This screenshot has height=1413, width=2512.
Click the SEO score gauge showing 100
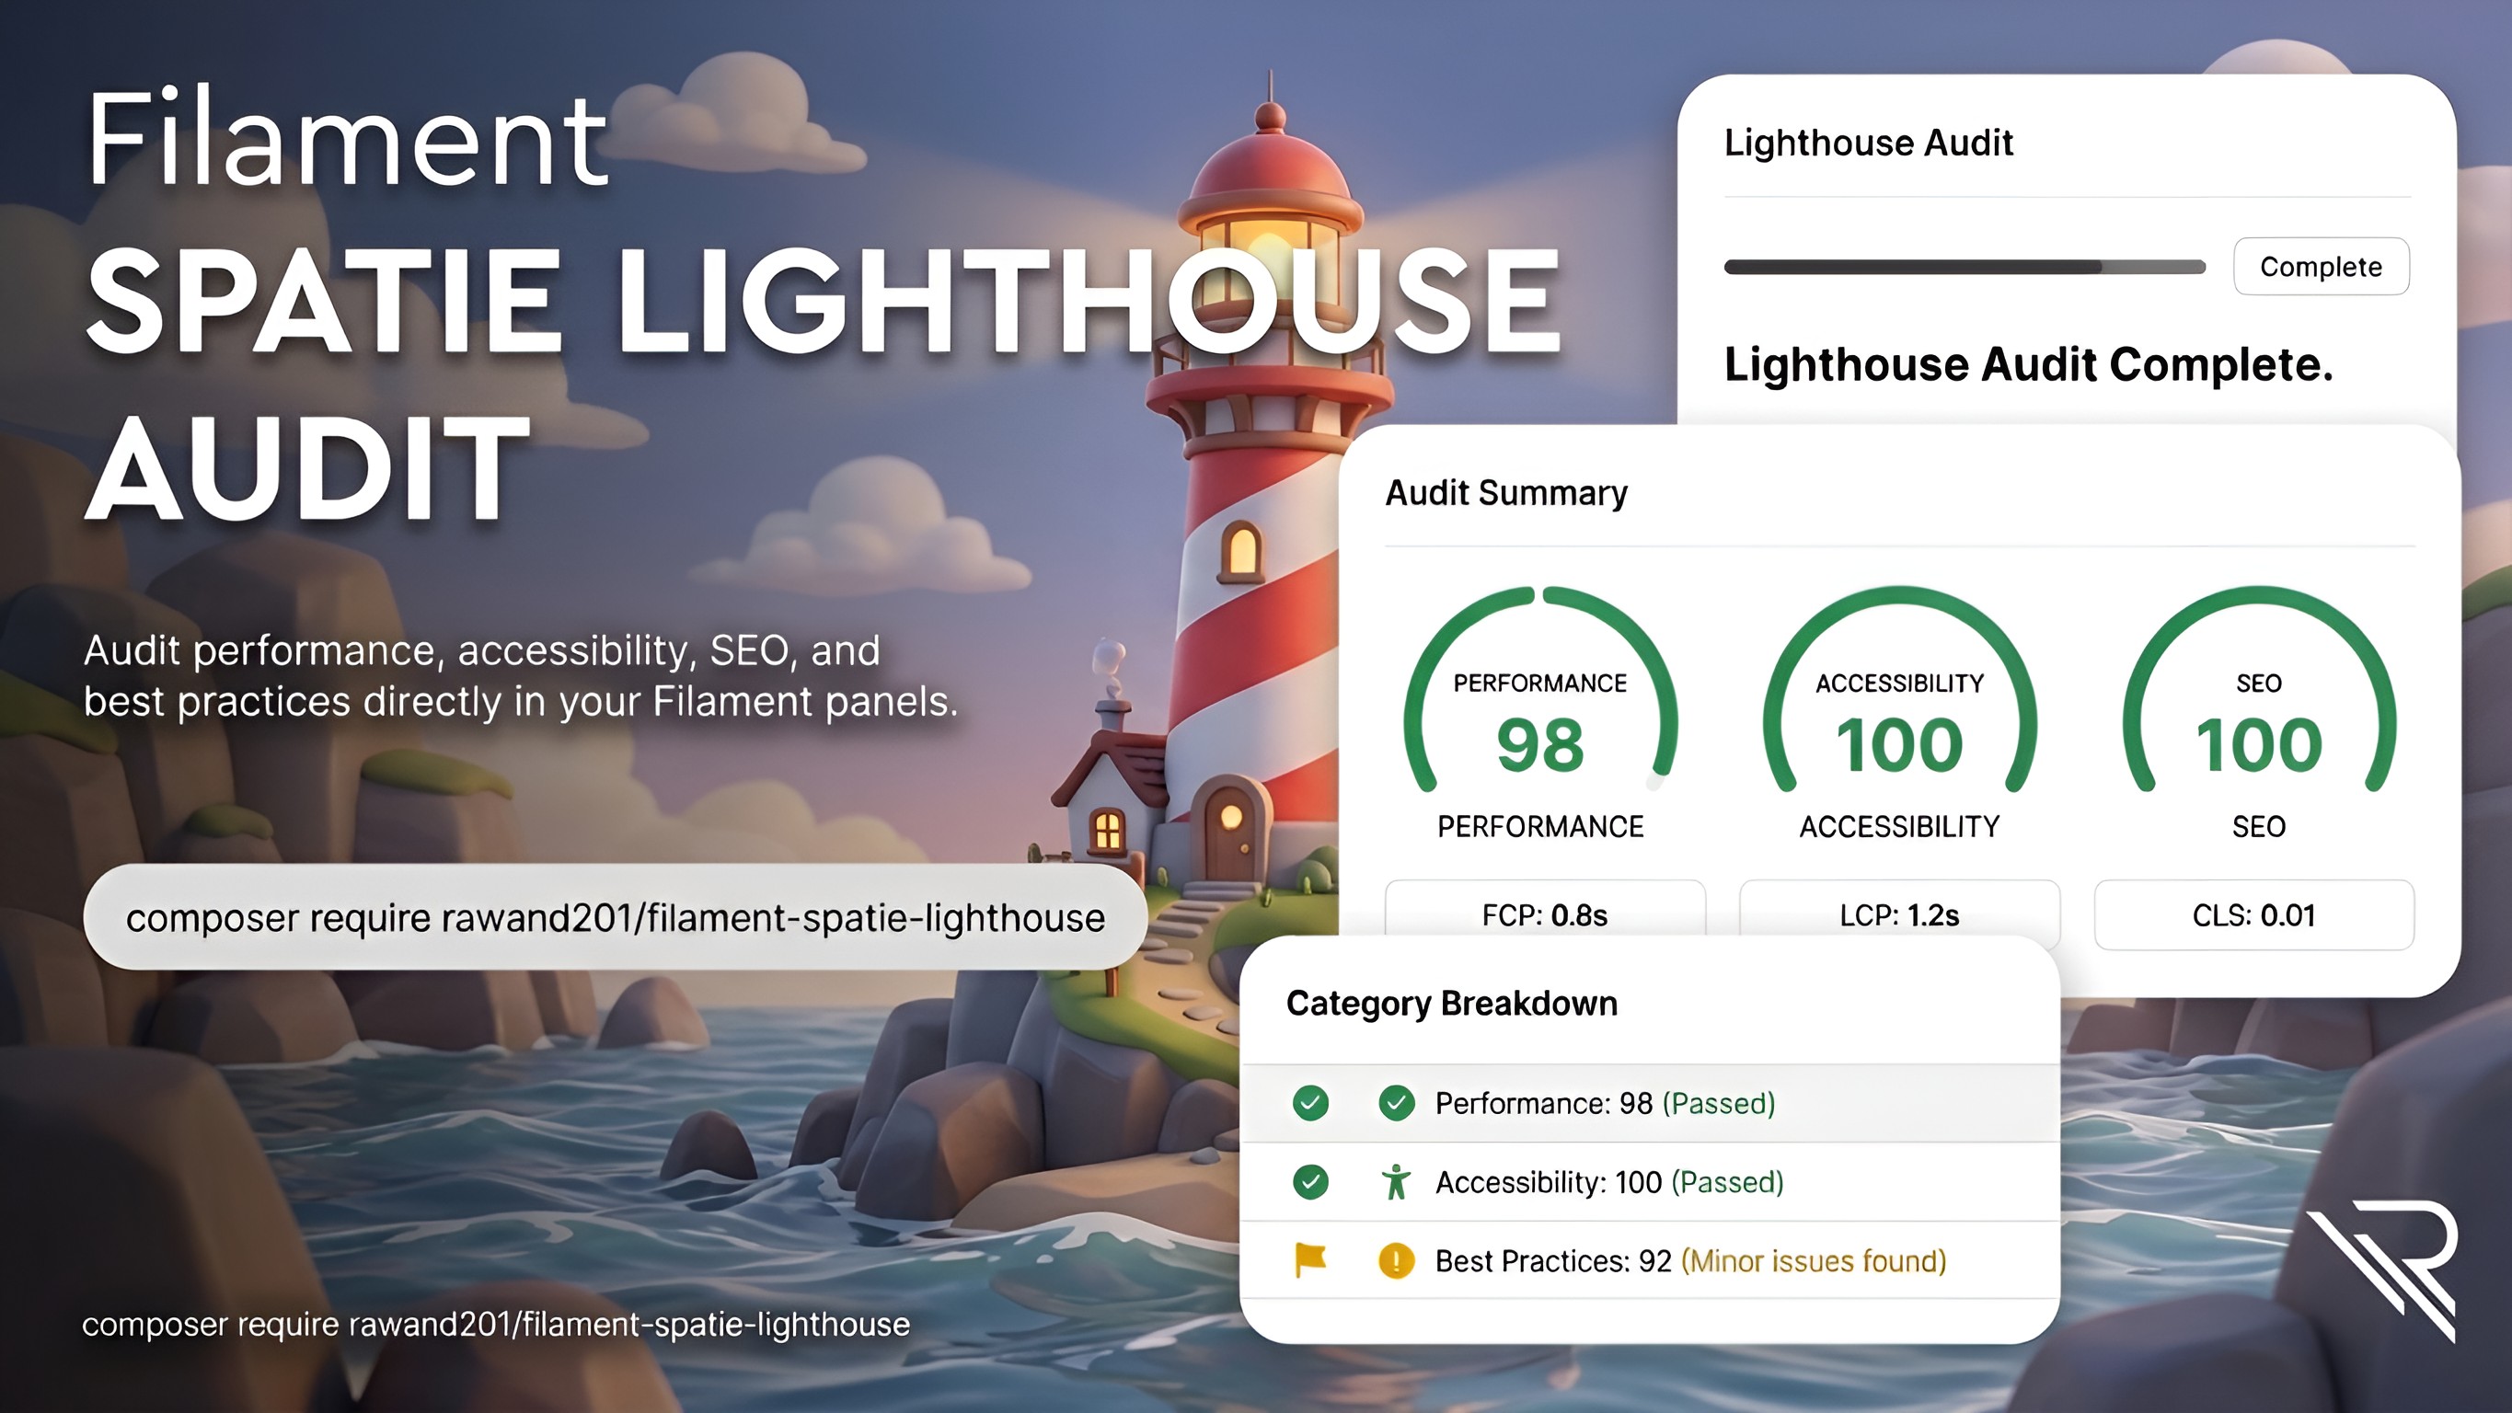pos(2258,691)
